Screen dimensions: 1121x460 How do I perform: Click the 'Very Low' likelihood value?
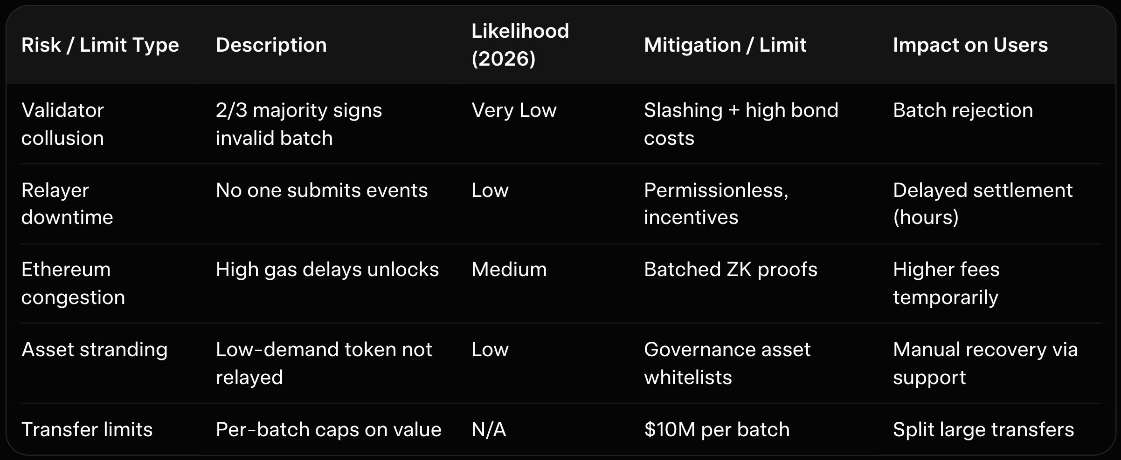(x=514, y=110)
